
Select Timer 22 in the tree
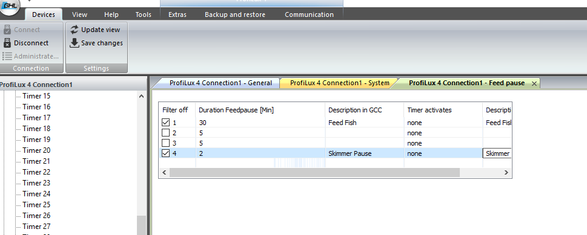coord(36,172)
